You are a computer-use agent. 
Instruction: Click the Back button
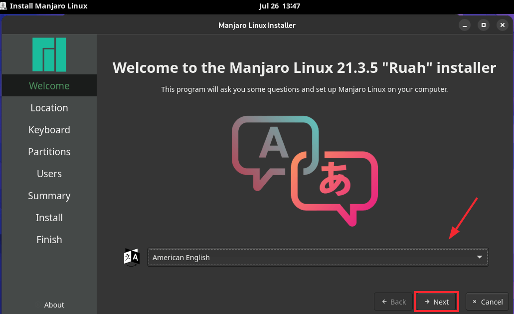coord(393,302)
